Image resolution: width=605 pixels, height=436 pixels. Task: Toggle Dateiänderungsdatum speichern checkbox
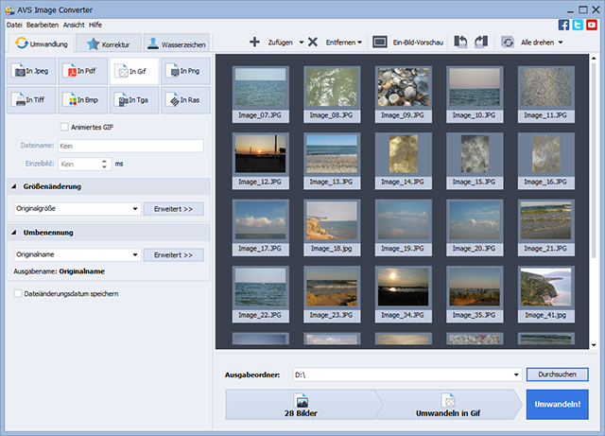pos(18,294)
